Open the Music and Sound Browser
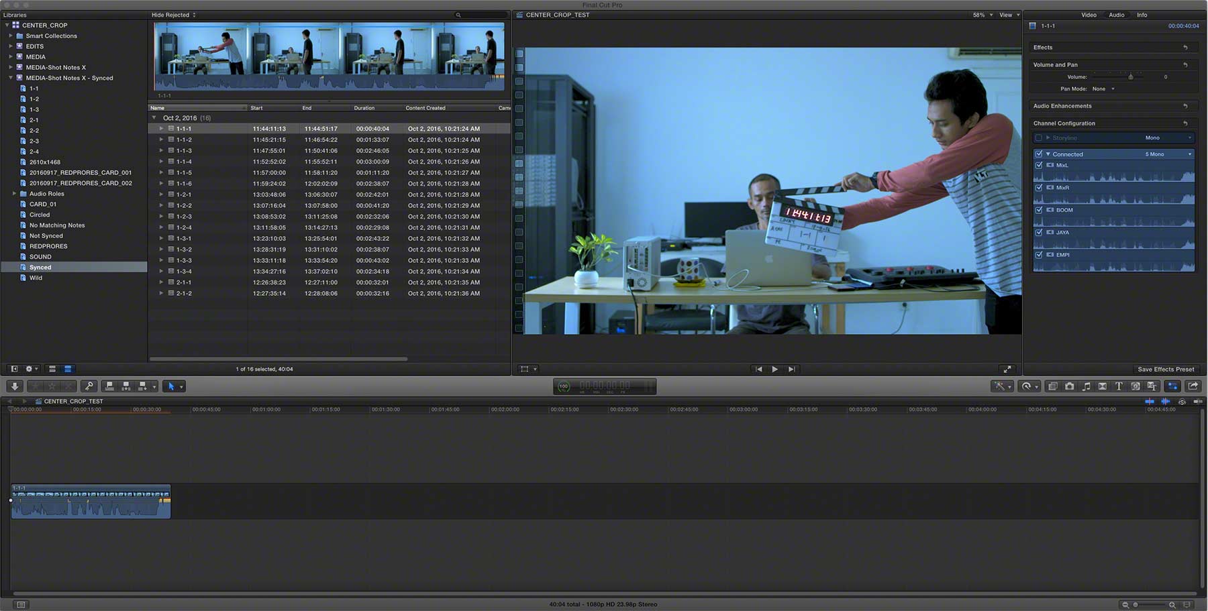Screen dimensions: 1208x611 [1086, 386]
